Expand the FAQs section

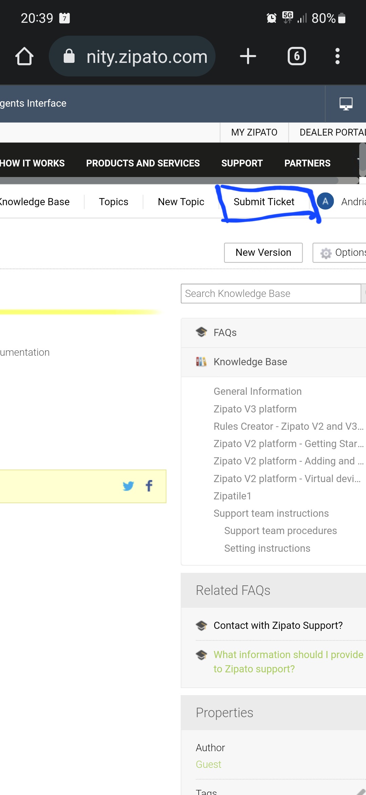tap(225, 333)
